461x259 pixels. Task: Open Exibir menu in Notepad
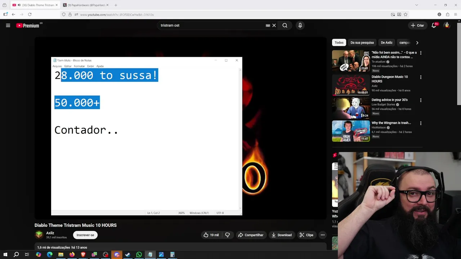[x=90, y=66]
